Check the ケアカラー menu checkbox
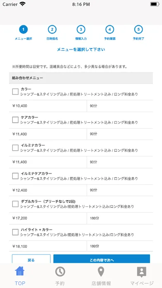The width and height of the screenshot is (162, 288). pos(15,120)
